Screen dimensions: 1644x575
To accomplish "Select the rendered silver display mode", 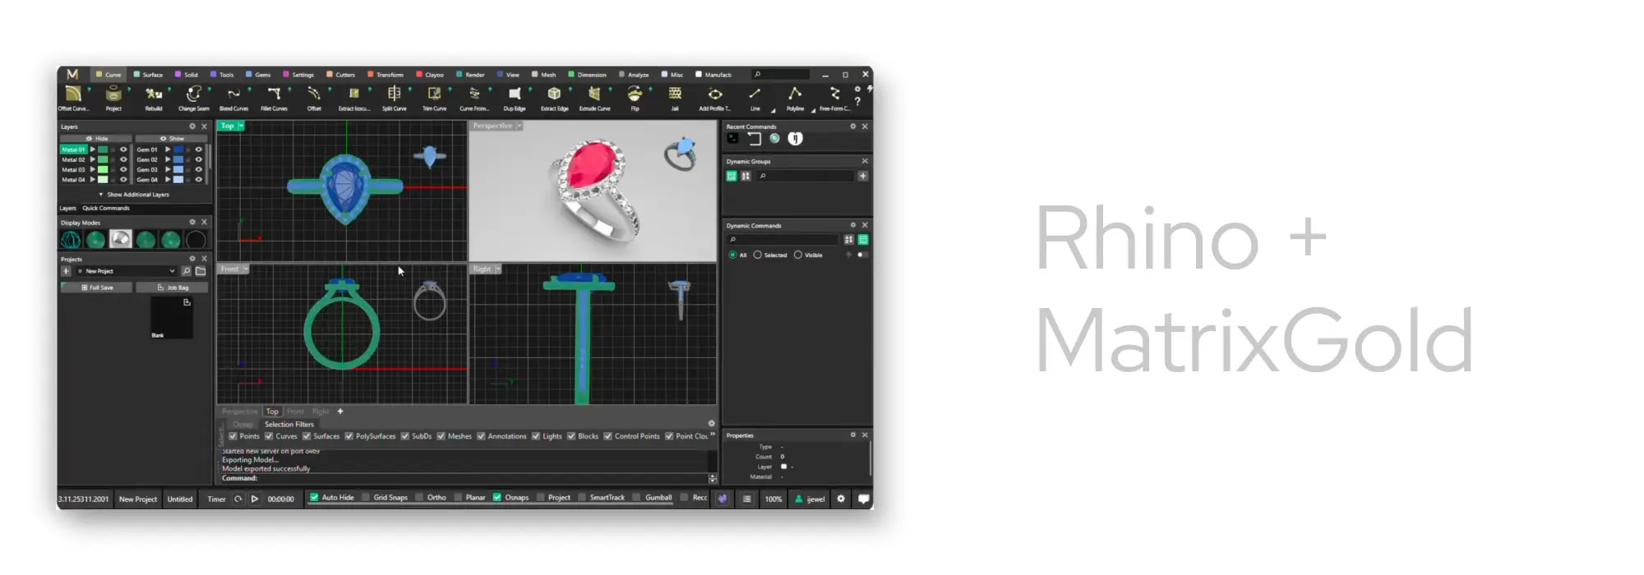I will point(121,239).
